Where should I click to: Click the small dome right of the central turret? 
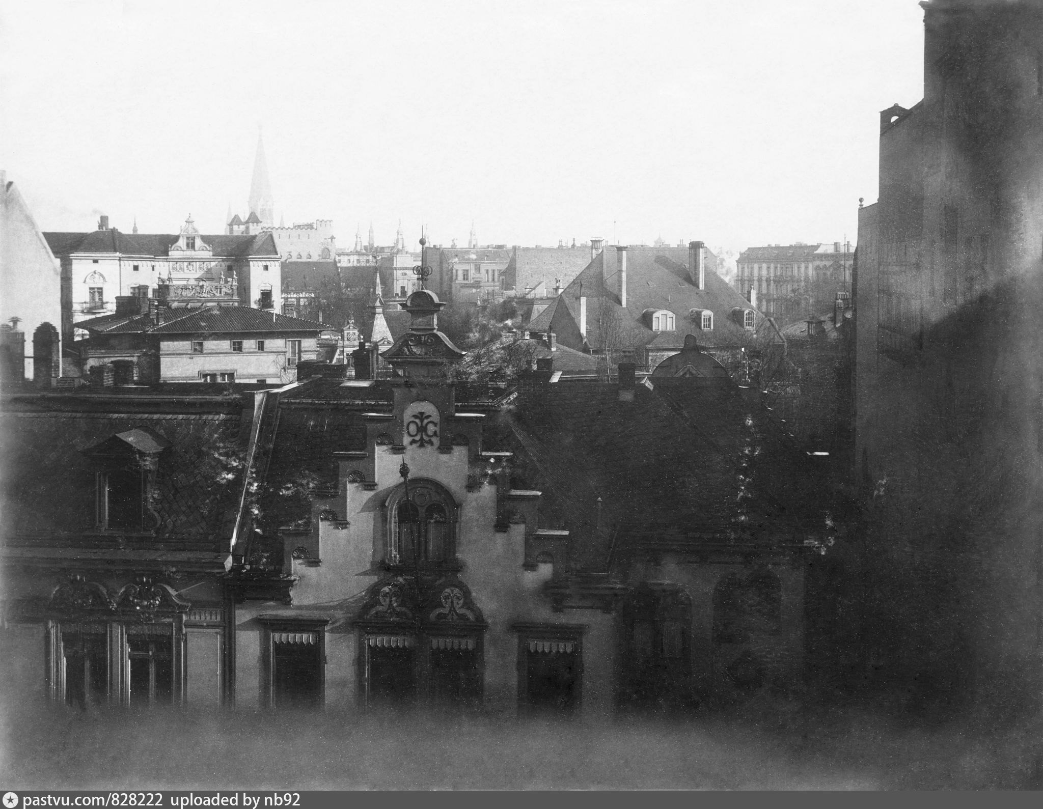pyautogui.click(x=690, y=359)
